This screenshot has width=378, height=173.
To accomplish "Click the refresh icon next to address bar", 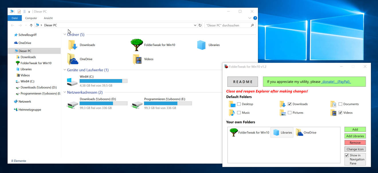I will pos(200,25).
